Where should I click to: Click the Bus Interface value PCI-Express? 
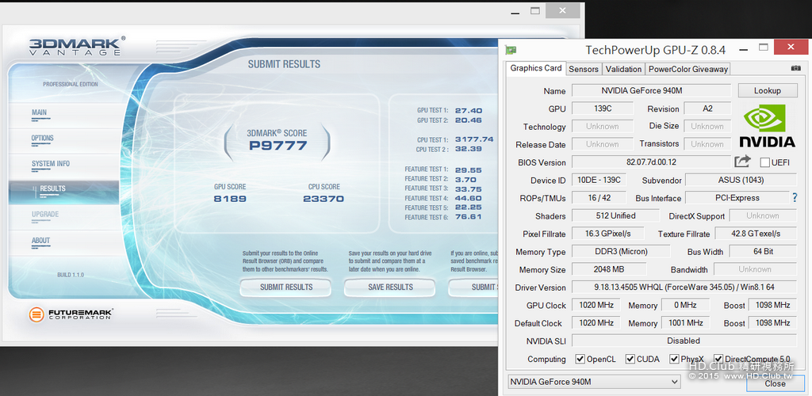pyautogui.click(x=737, y=197)
